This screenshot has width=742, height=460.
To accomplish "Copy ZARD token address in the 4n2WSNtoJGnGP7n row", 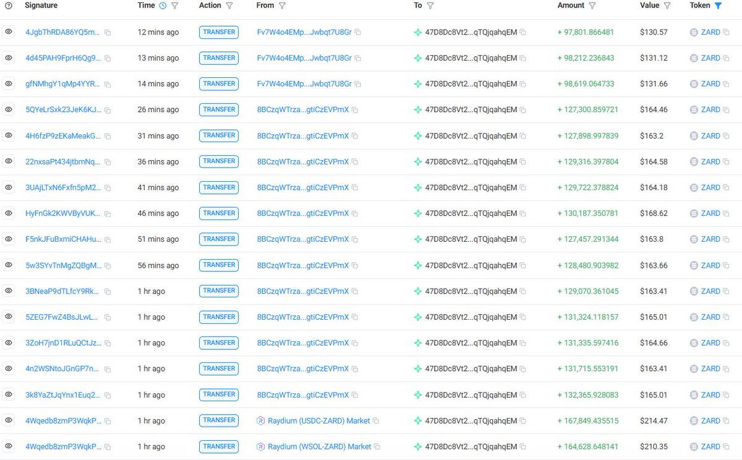I will coord(727,369).
